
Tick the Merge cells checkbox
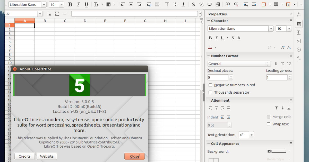269,117
